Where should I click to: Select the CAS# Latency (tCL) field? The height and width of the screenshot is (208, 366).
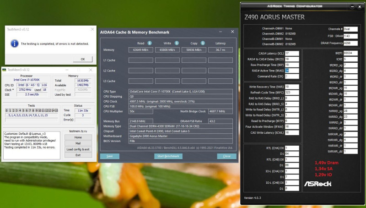tap(292, 53)
